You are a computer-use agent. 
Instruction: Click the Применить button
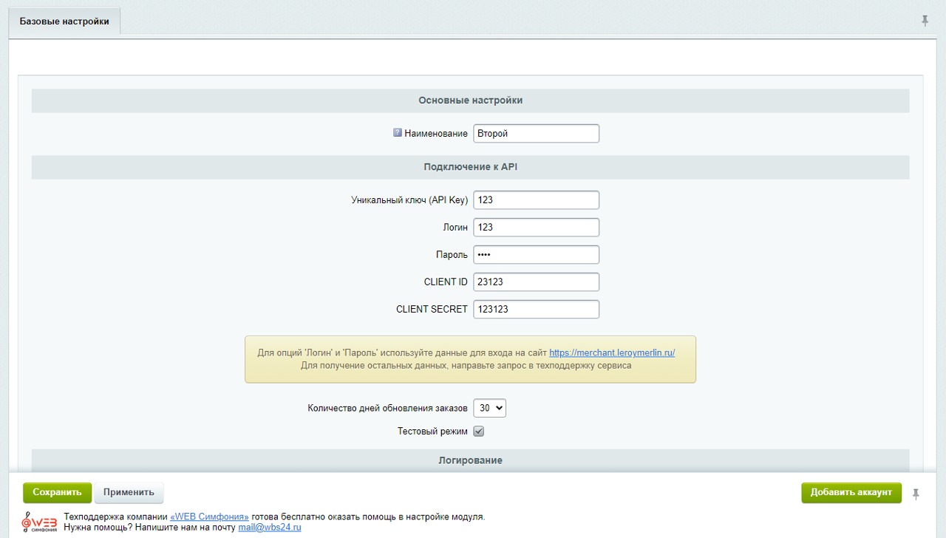click(129, 492)
